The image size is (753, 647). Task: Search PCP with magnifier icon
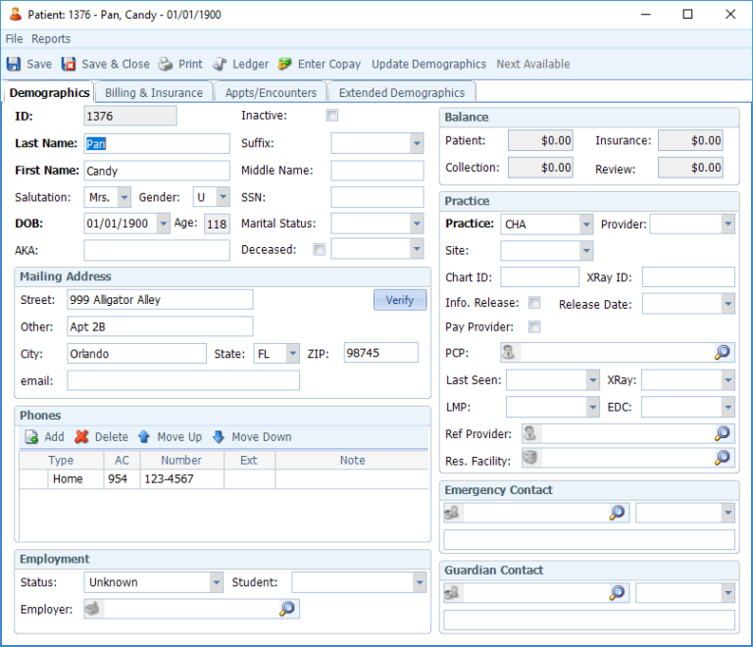pos(723,352)
